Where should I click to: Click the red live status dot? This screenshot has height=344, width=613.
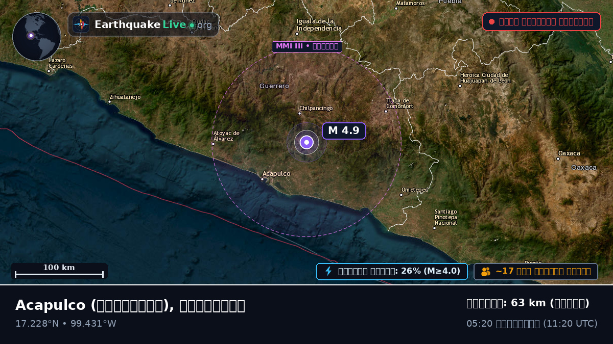(x=491, y=21)
